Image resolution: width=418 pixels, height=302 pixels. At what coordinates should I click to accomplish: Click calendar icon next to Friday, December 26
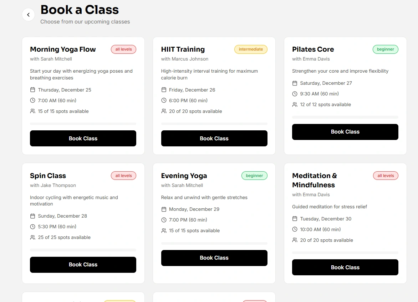pos(164,90)
